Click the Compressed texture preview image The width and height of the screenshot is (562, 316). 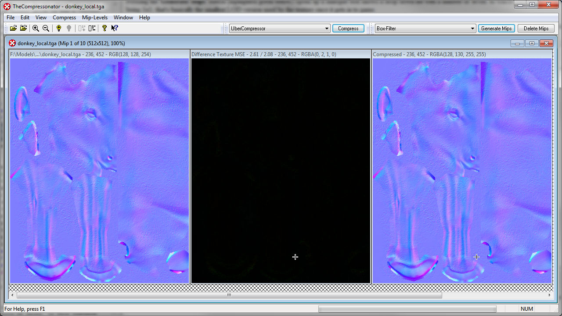pyautogui.click(x=462, y=171)
